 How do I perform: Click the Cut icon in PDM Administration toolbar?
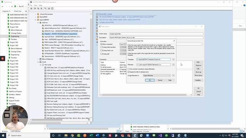coord(35,8)
